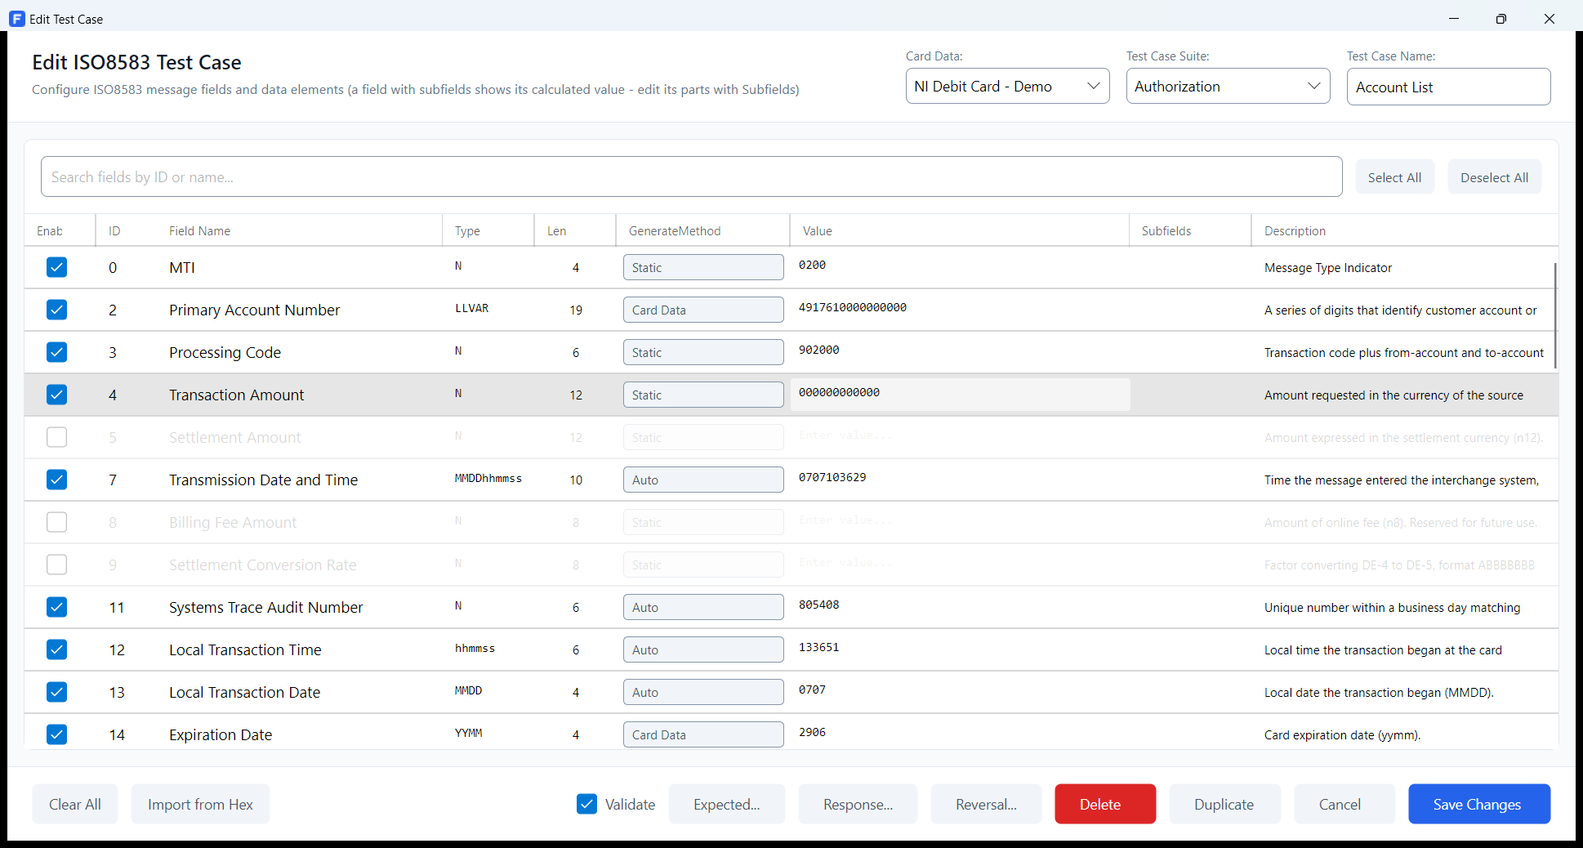Viewport: 1583px width, 848px height.
Task: Enable the Billing Fee Amount field
Action: click(56, 522)
